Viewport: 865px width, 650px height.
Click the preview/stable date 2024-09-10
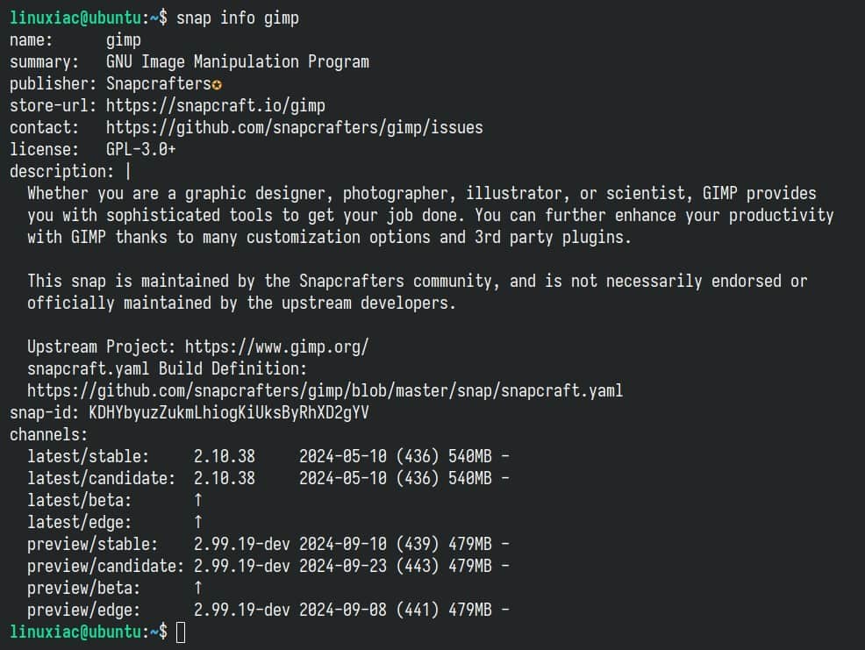(x=343, y=544)
